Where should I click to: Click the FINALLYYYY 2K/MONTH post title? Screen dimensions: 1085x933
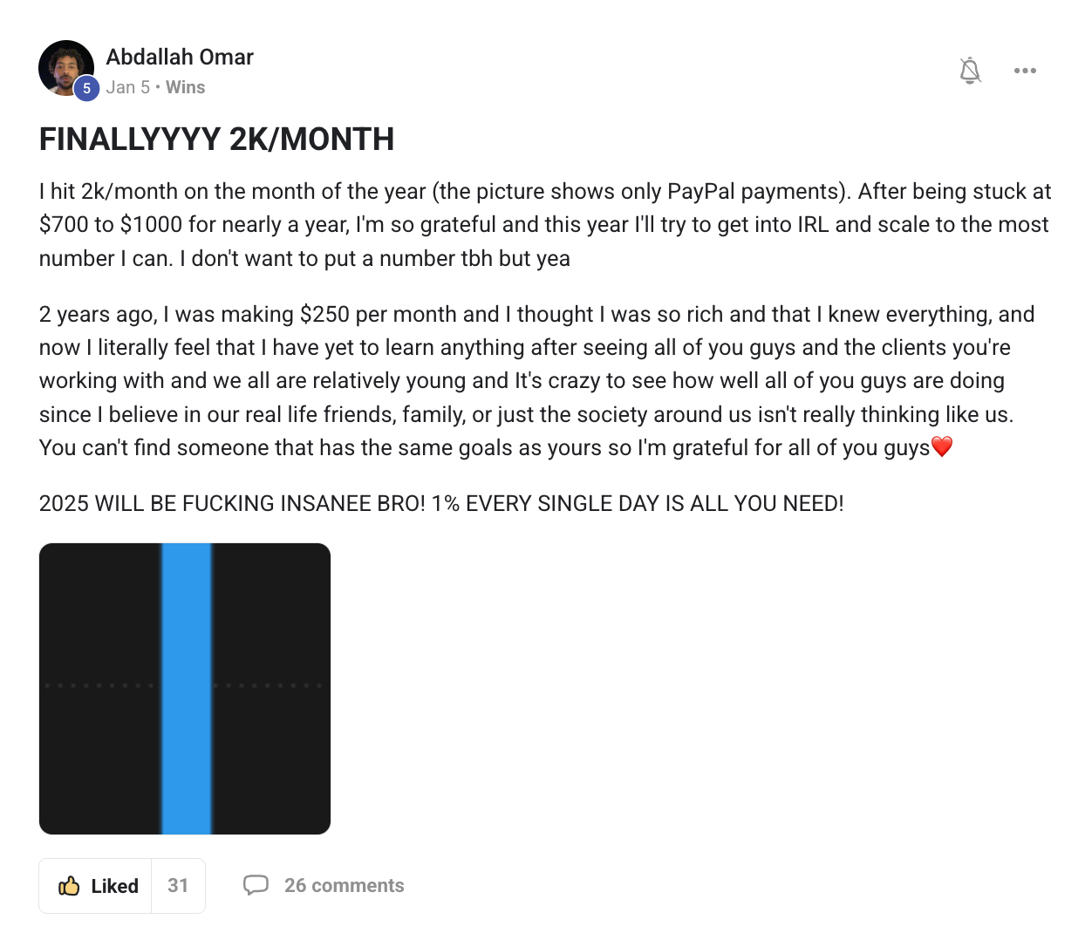pyautogui.click(x=217, y=140)
